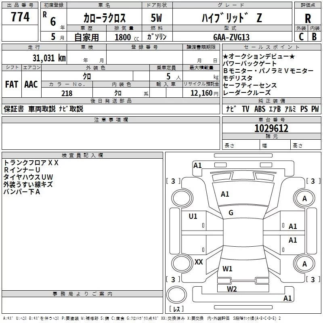The image size is (323, 323).
Task: Click A1 mark on hood diagram
Action: pos(225,194)
